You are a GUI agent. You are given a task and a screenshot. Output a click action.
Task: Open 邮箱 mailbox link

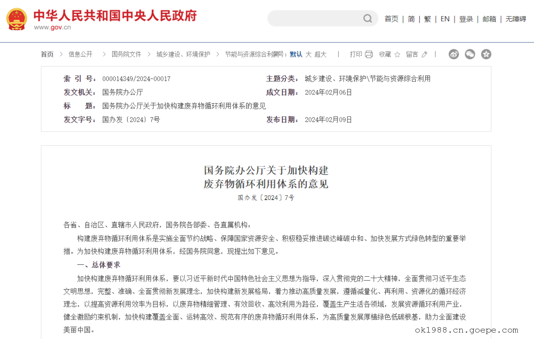coord(489,19)
